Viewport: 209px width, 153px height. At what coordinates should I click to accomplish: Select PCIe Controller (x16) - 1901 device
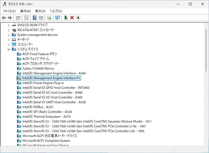coord(84,126)
